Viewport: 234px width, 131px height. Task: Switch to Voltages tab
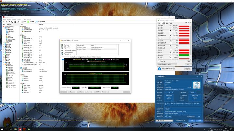(x=80, y=57)
